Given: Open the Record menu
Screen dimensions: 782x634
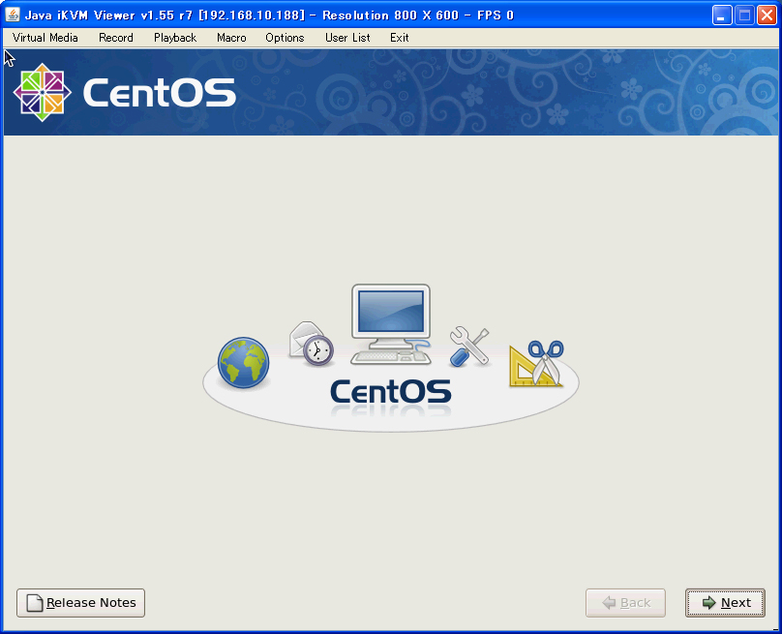Looking at the screenshot, I should pos(116,38).
